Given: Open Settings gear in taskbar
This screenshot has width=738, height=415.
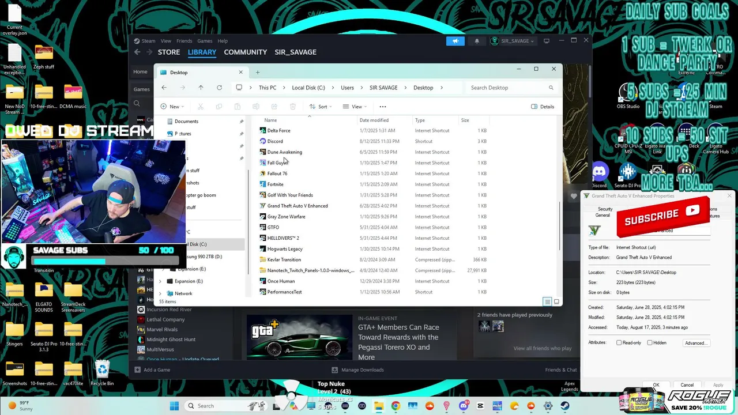Looking at the screenshot, I should coord(548,406).
